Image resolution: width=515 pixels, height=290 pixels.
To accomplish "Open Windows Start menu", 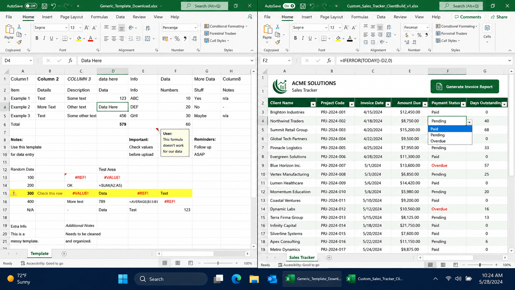I will [123, 279].
